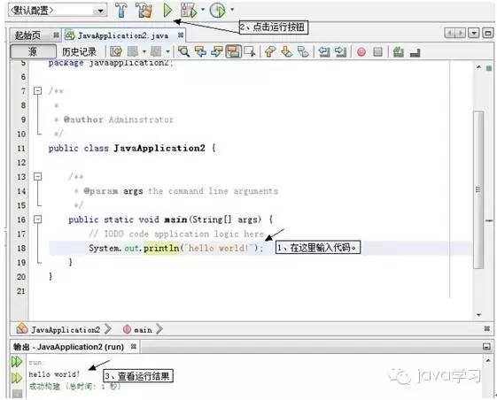Click the Forward navigation icon in editor toolbar
The height and width of the screenshot is (400, 497).
coord(156,51)
